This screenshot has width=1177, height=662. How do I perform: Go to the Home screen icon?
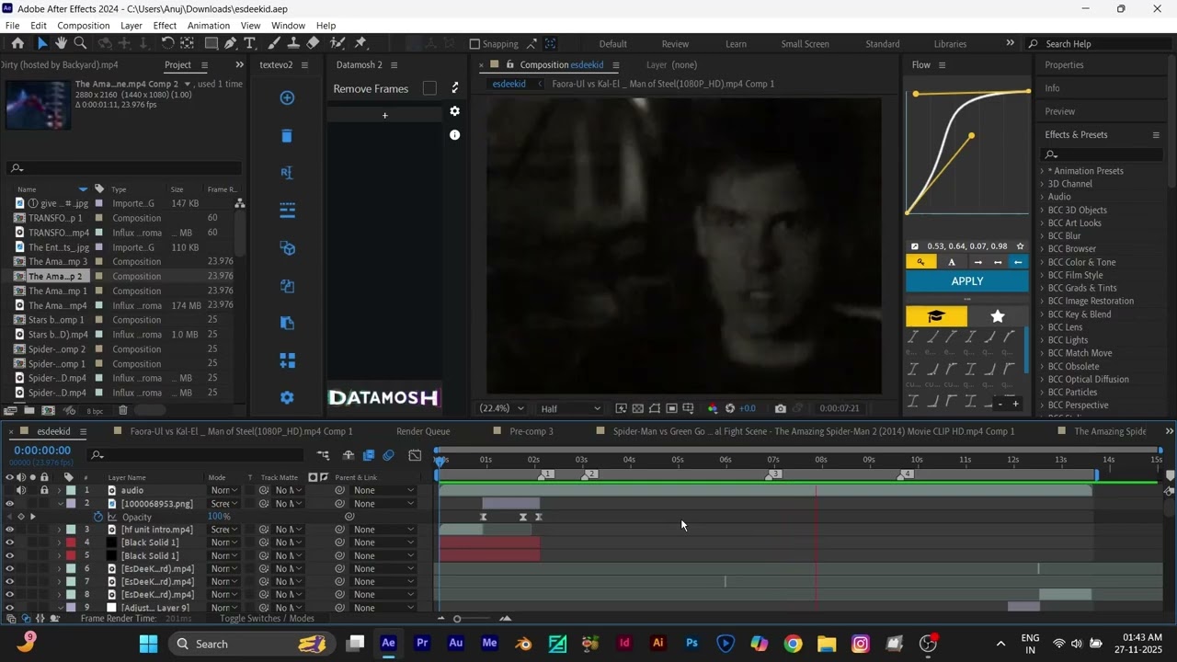[17, 43]
